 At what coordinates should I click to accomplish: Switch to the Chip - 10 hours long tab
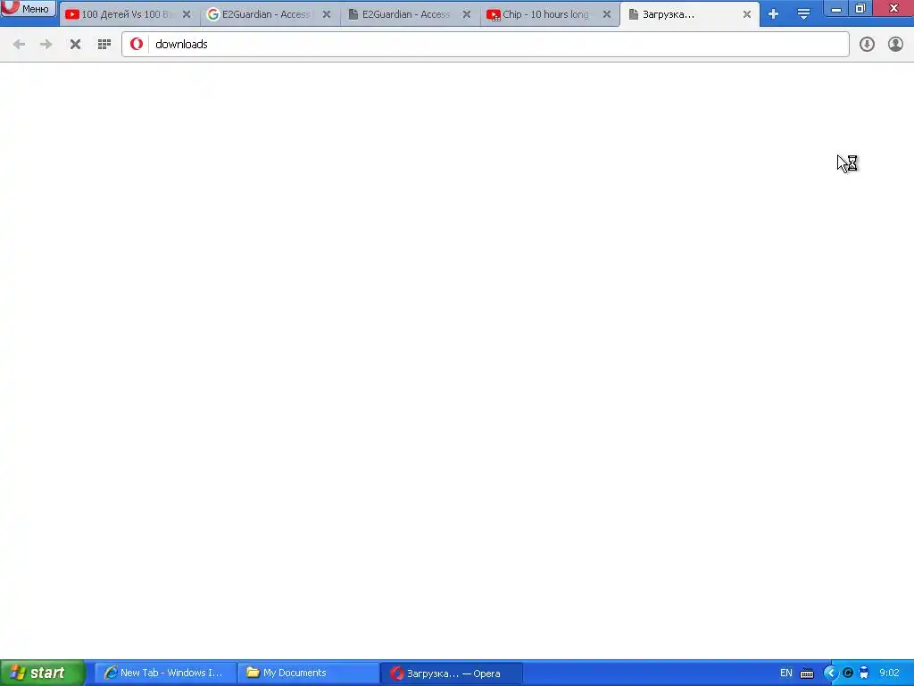tap(548, 14)
